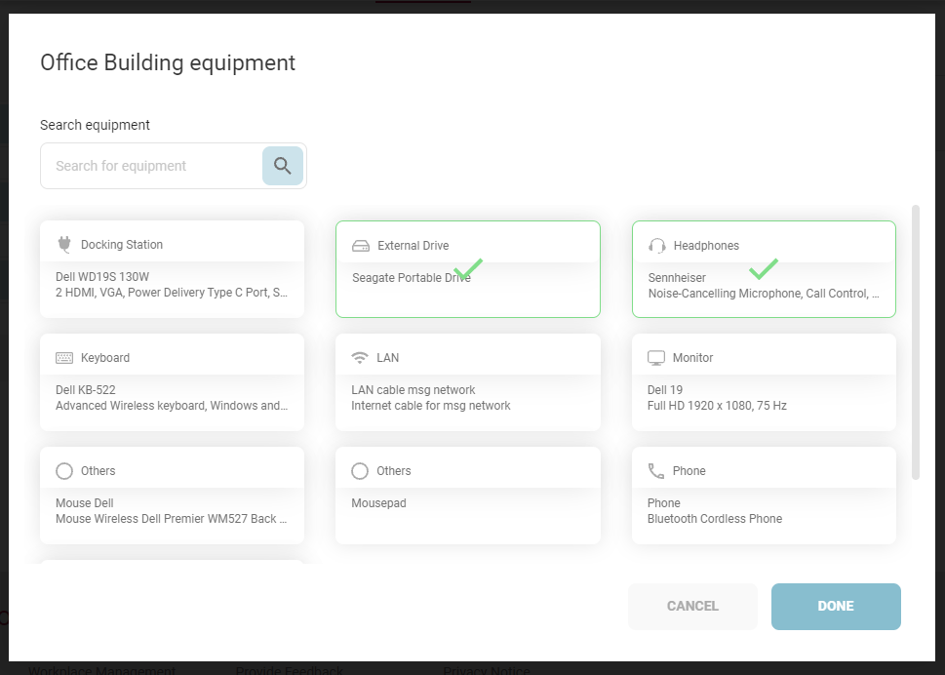The image size is (945, 675).
Task: Cancel the equipment selection dialog
Action: [692, 606]
